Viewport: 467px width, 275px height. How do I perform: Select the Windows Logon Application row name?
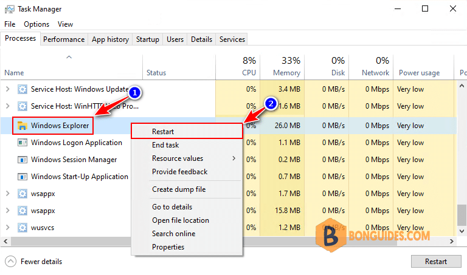77,143
